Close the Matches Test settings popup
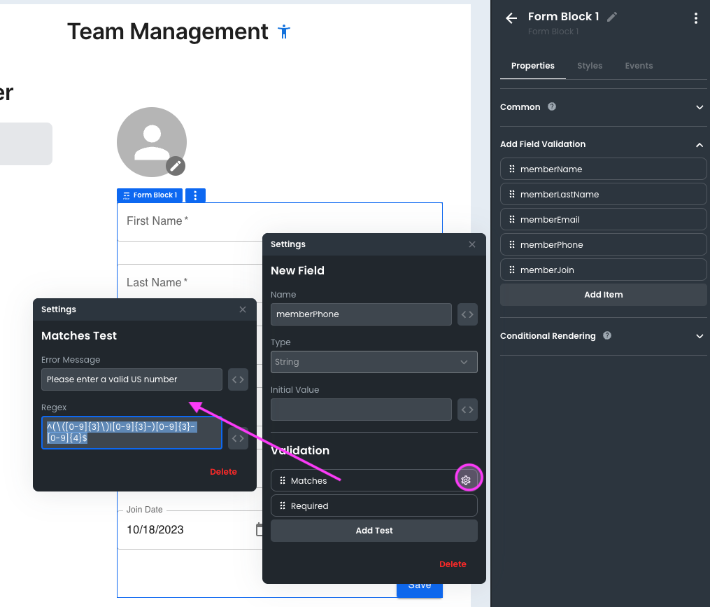The height and width of the screenshot is (607, 710). [243, 309]
